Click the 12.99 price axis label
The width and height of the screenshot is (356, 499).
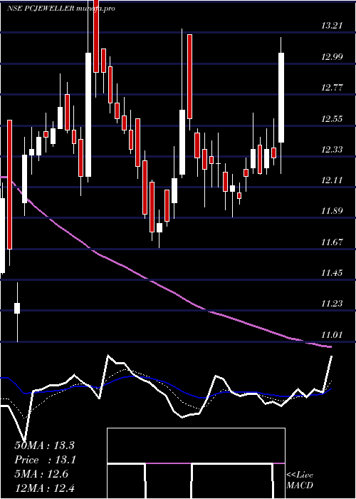pyautogui.click(x=332, y=57)
